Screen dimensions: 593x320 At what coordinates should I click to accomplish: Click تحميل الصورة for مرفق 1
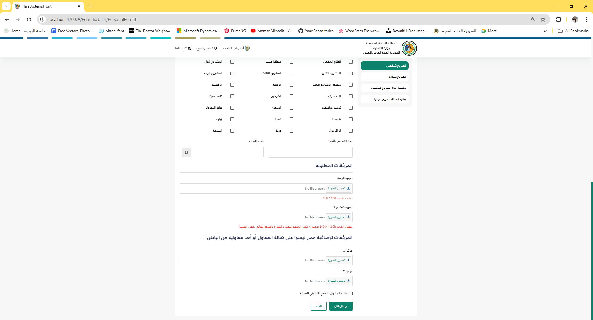(x=339, y=260)
